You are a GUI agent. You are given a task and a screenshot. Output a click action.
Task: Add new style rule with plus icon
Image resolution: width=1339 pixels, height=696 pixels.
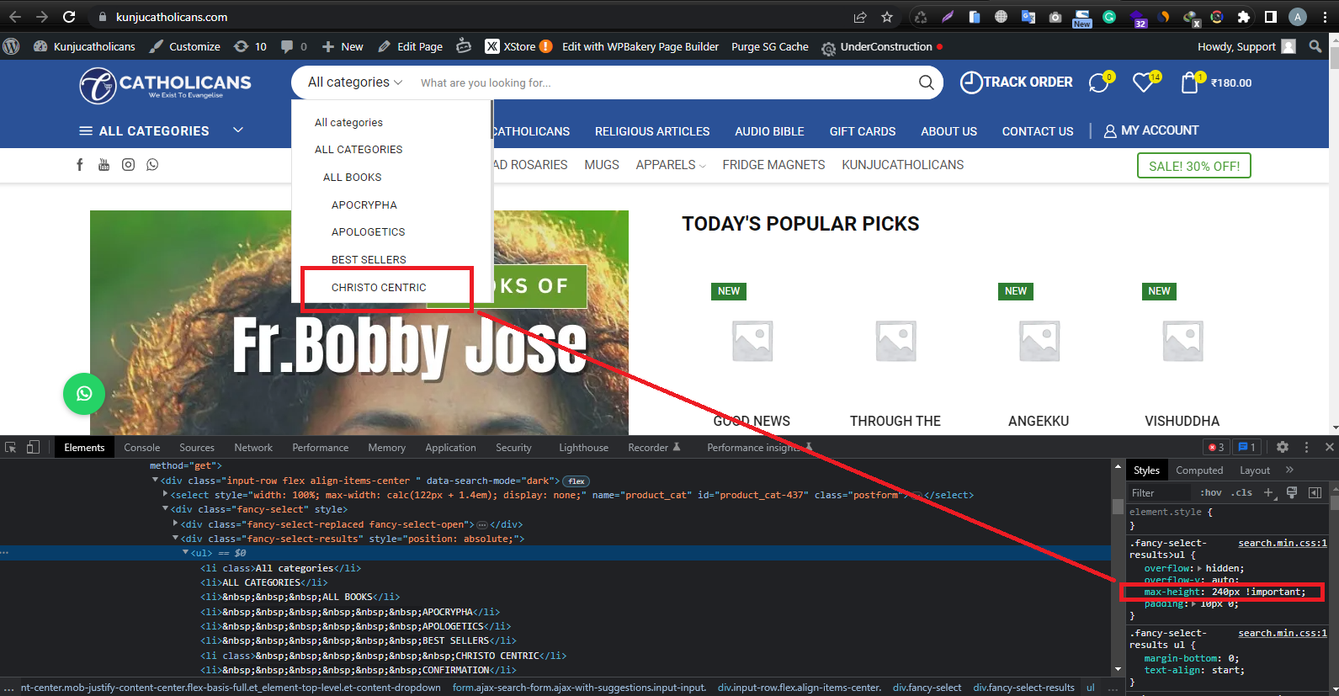point(1268,492)
